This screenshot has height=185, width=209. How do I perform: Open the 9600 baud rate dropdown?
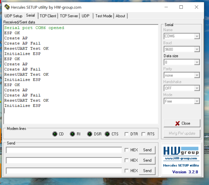(197, 49)
